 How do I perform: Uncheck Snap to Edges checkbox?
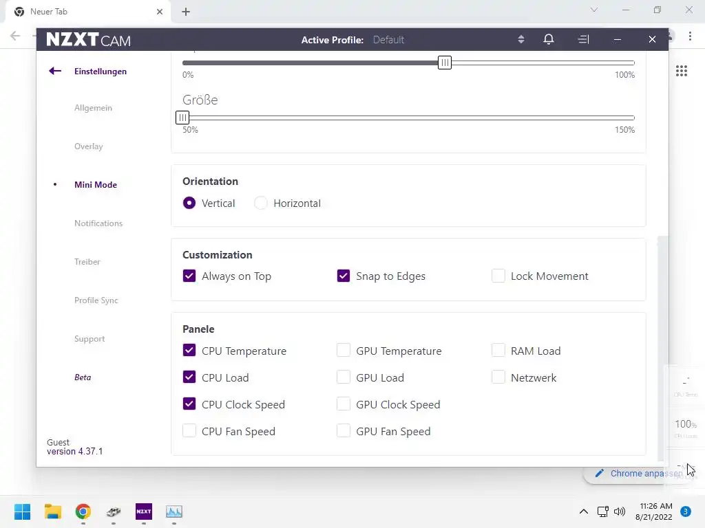point(344,276)
